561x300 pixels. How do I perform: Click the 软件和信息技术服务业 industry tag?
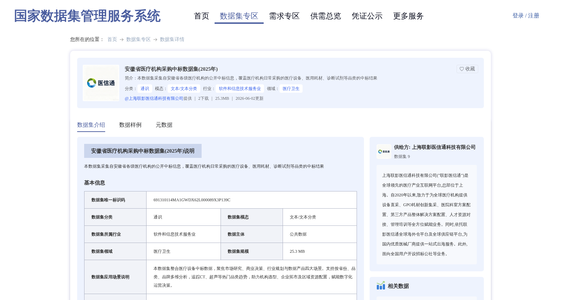pyautogui.click(x=240, y=89)
